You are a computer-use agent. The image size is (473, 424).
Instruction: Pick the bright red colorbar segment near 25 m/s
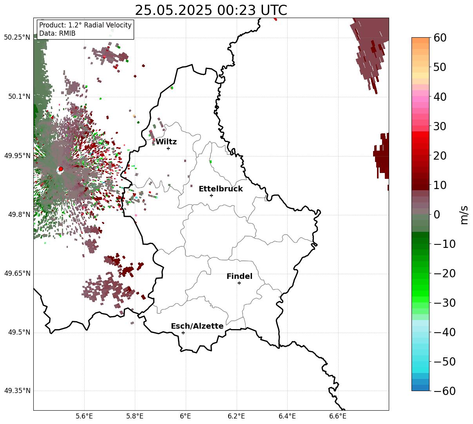click(x=420, y=140)
